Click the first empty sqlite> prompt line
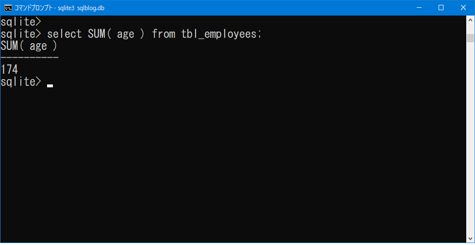 (x=21, y=22)
